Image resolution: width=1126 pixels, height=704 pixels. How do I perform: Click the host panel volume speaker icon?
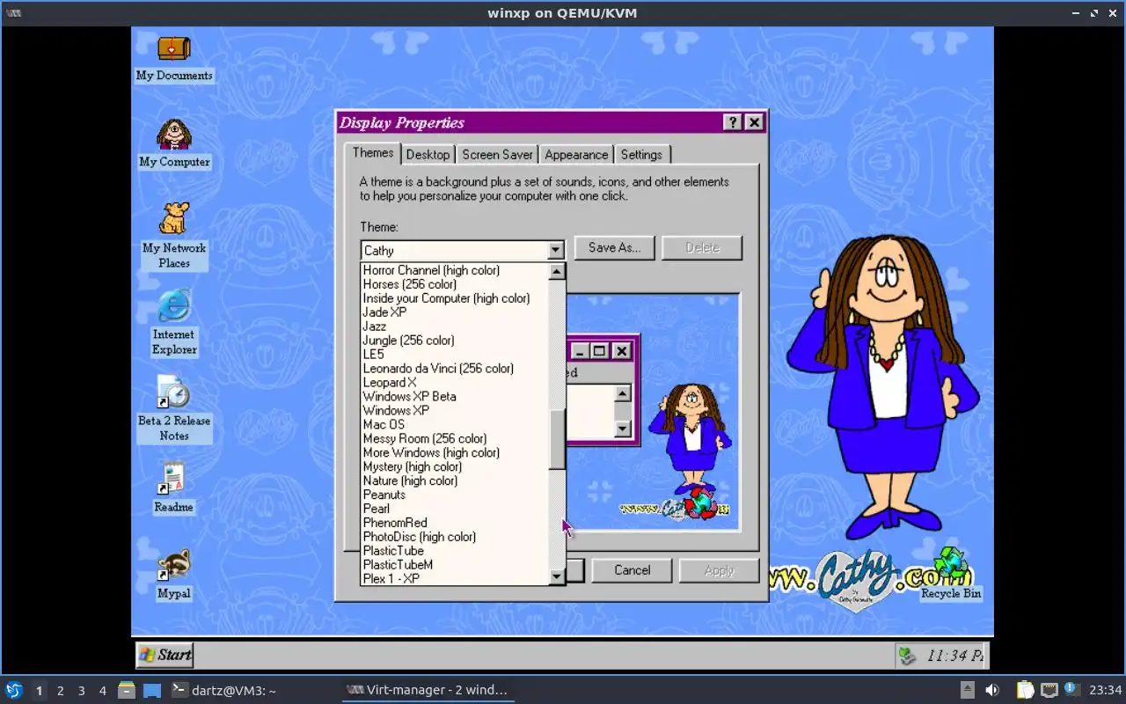point(991,690)
